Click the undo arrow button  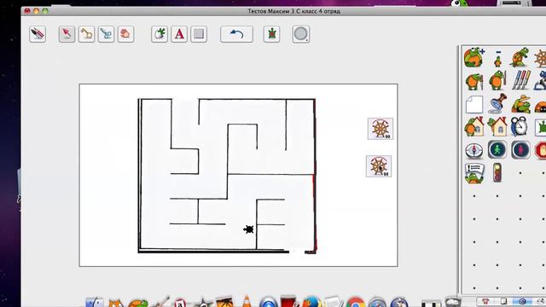tap(236, 34)
